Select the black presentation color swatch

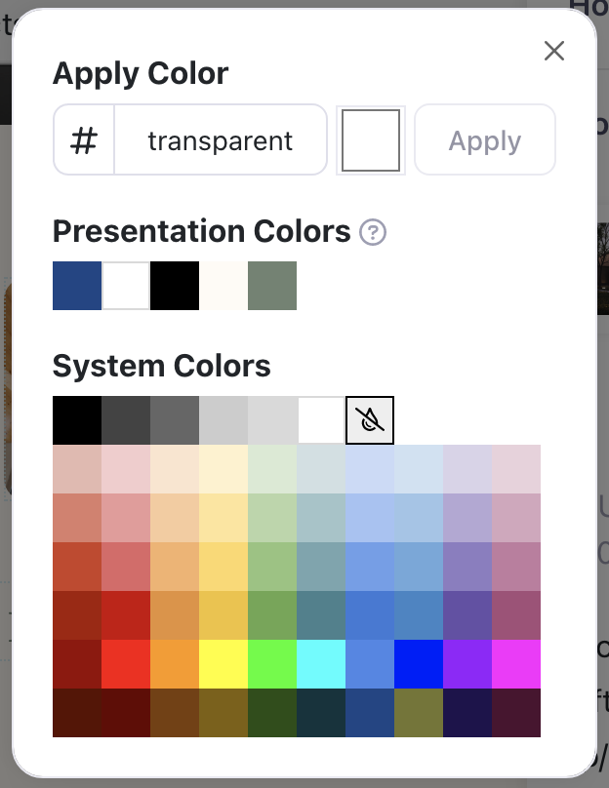click(175, 286)
